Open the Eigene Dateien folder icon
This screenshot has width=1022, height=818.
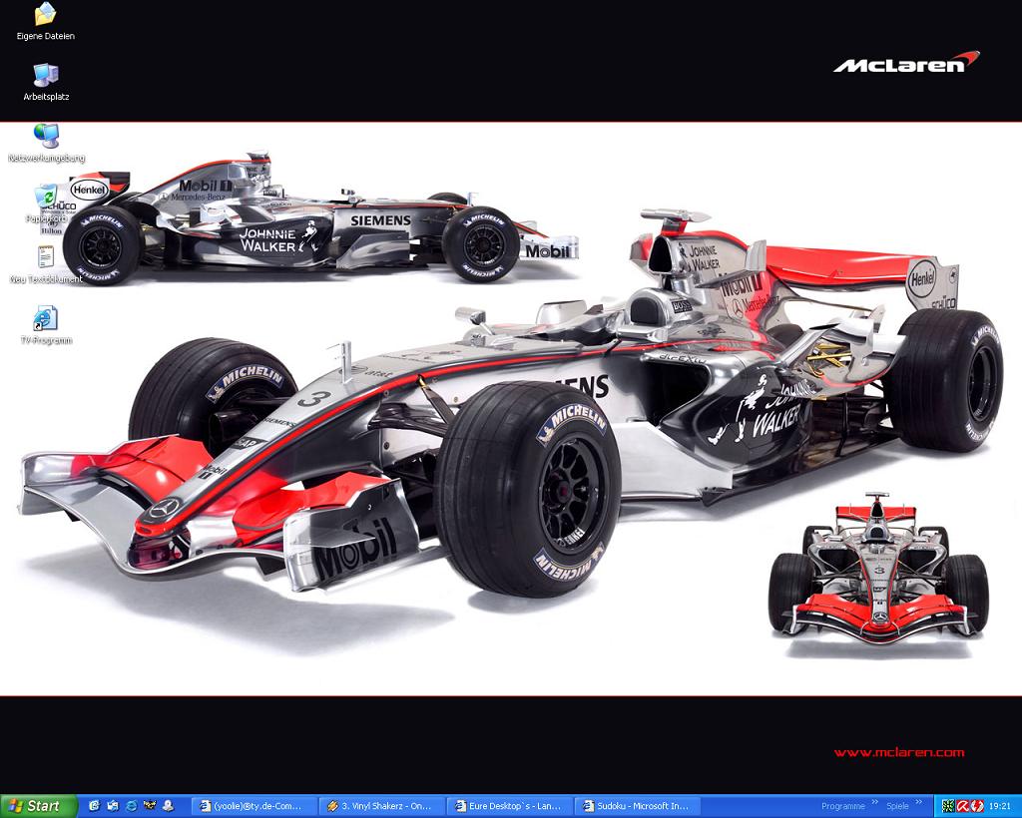pos(45,15)
